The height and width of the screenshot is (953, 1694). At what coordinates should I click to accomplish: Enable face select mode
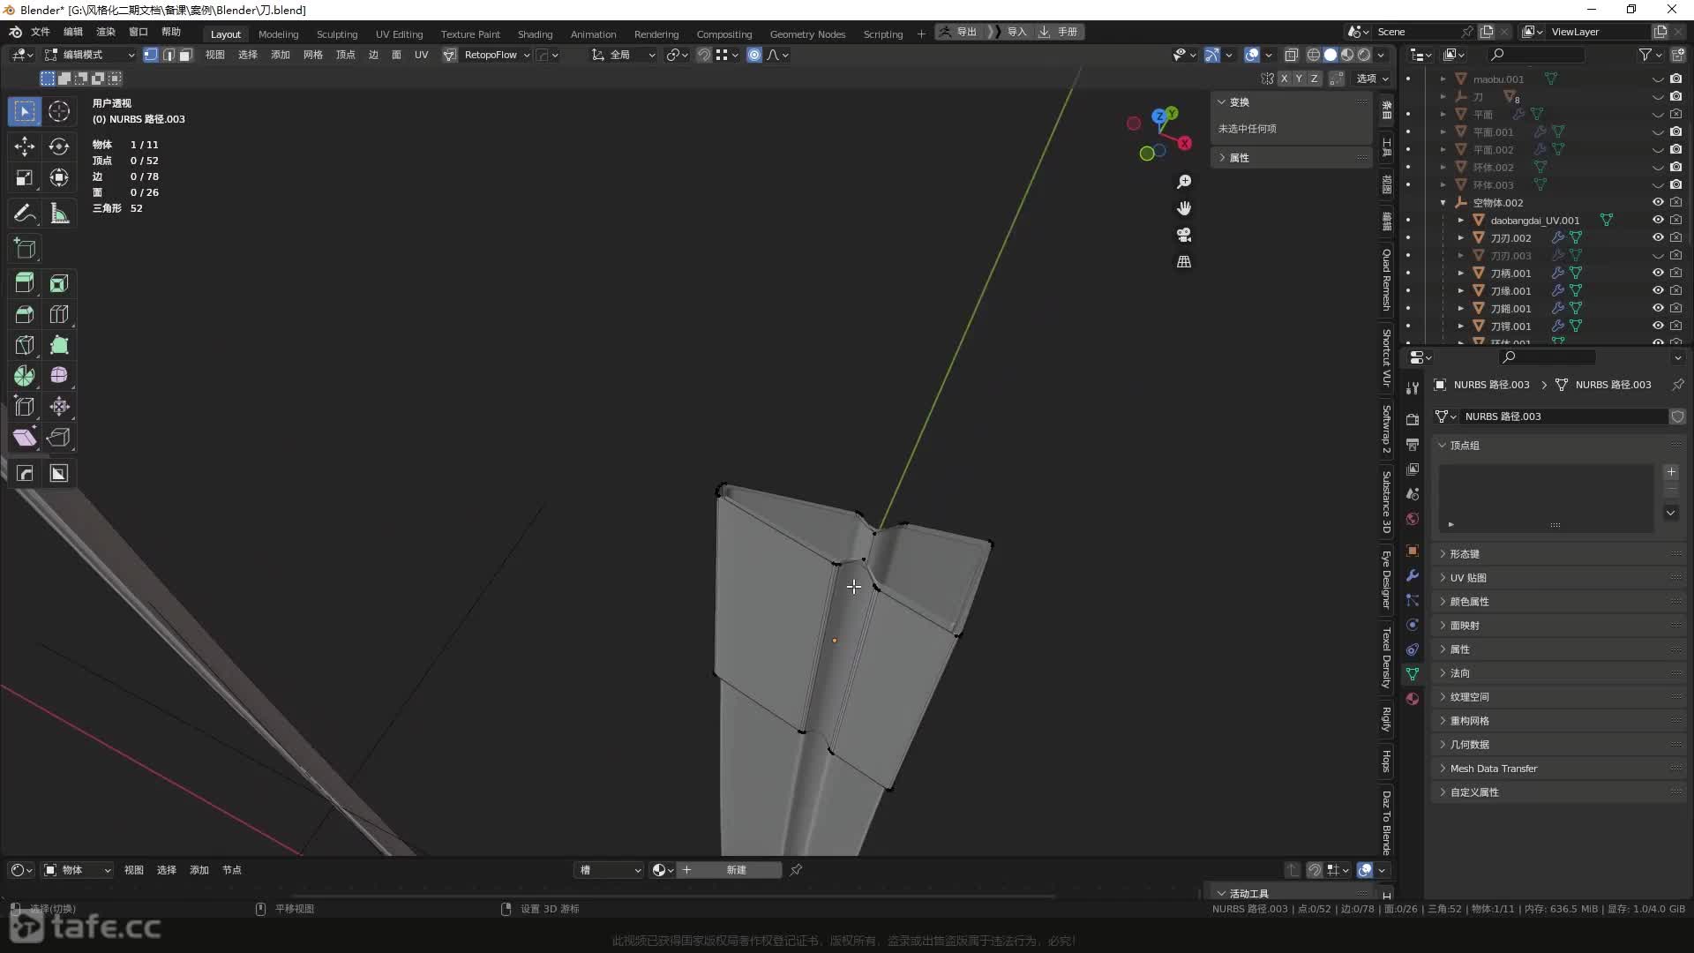[x=185, y=55]
